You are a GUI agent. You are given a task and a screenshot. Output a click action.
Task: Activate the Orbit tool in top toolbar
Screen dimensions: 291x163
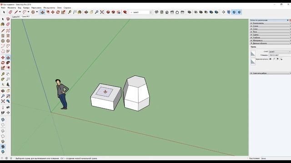[x=86, y=12]
